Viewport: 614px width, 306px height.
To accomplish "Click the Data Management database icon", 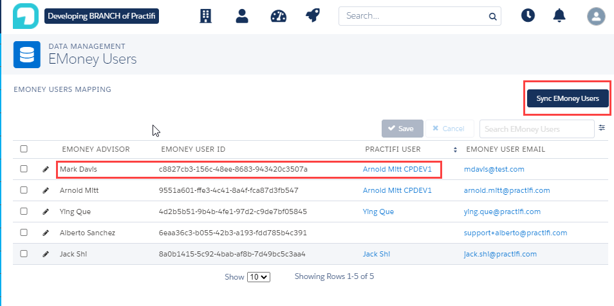I will [27, 55].
